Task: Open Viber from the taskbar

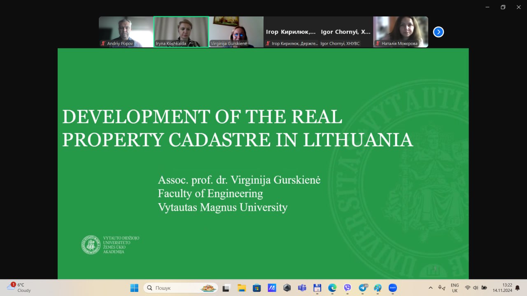Action: (x=347, y=288)
